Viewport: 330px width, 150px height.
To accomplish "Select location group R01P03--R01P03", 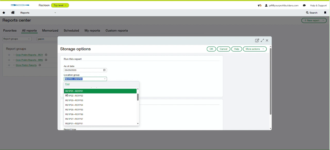I will coord(100,100).
